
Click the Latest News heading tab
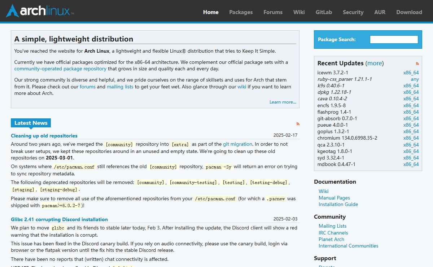coord(31,123)
